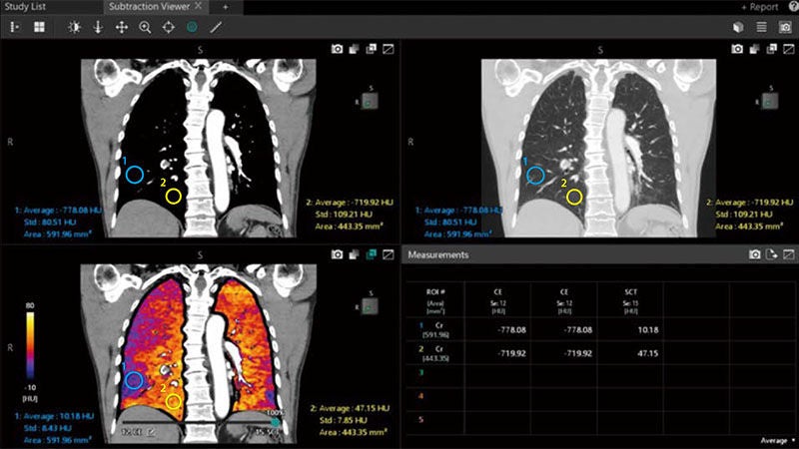Close the Subtraction Viewer tab
Screen dimensions: 799x449
tap(198, 6)
